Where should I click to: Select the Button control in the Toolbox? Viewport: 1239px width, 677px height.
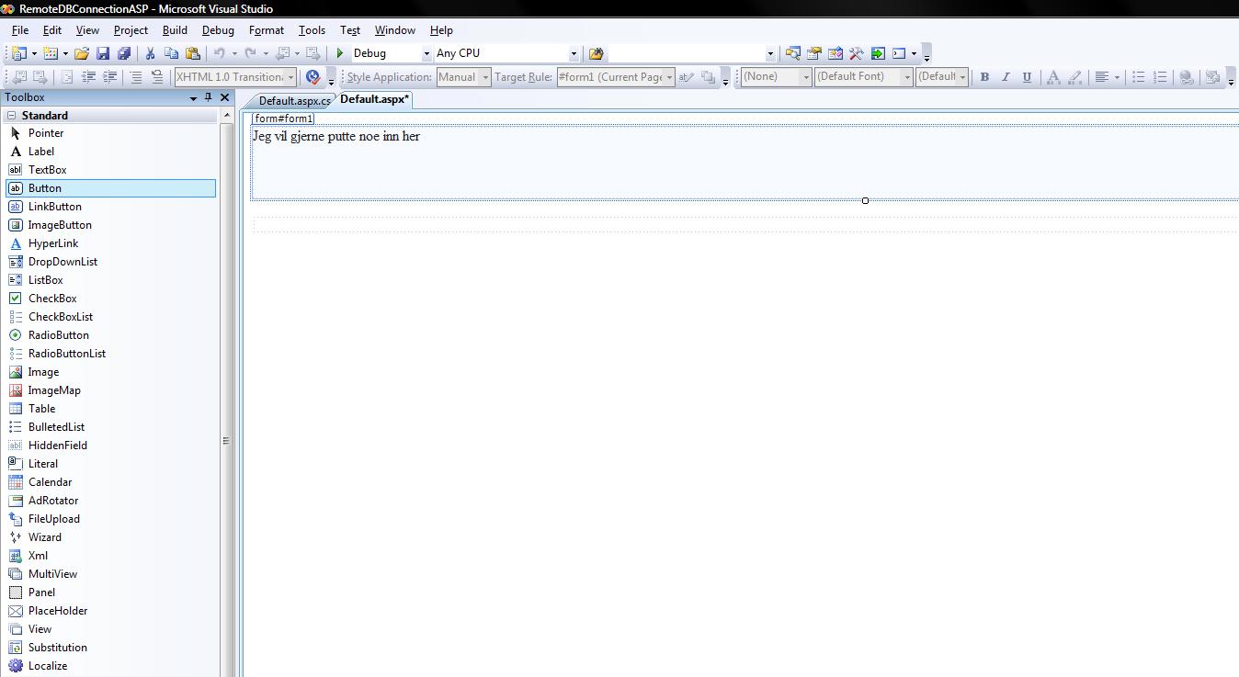(x=110, y=188)
